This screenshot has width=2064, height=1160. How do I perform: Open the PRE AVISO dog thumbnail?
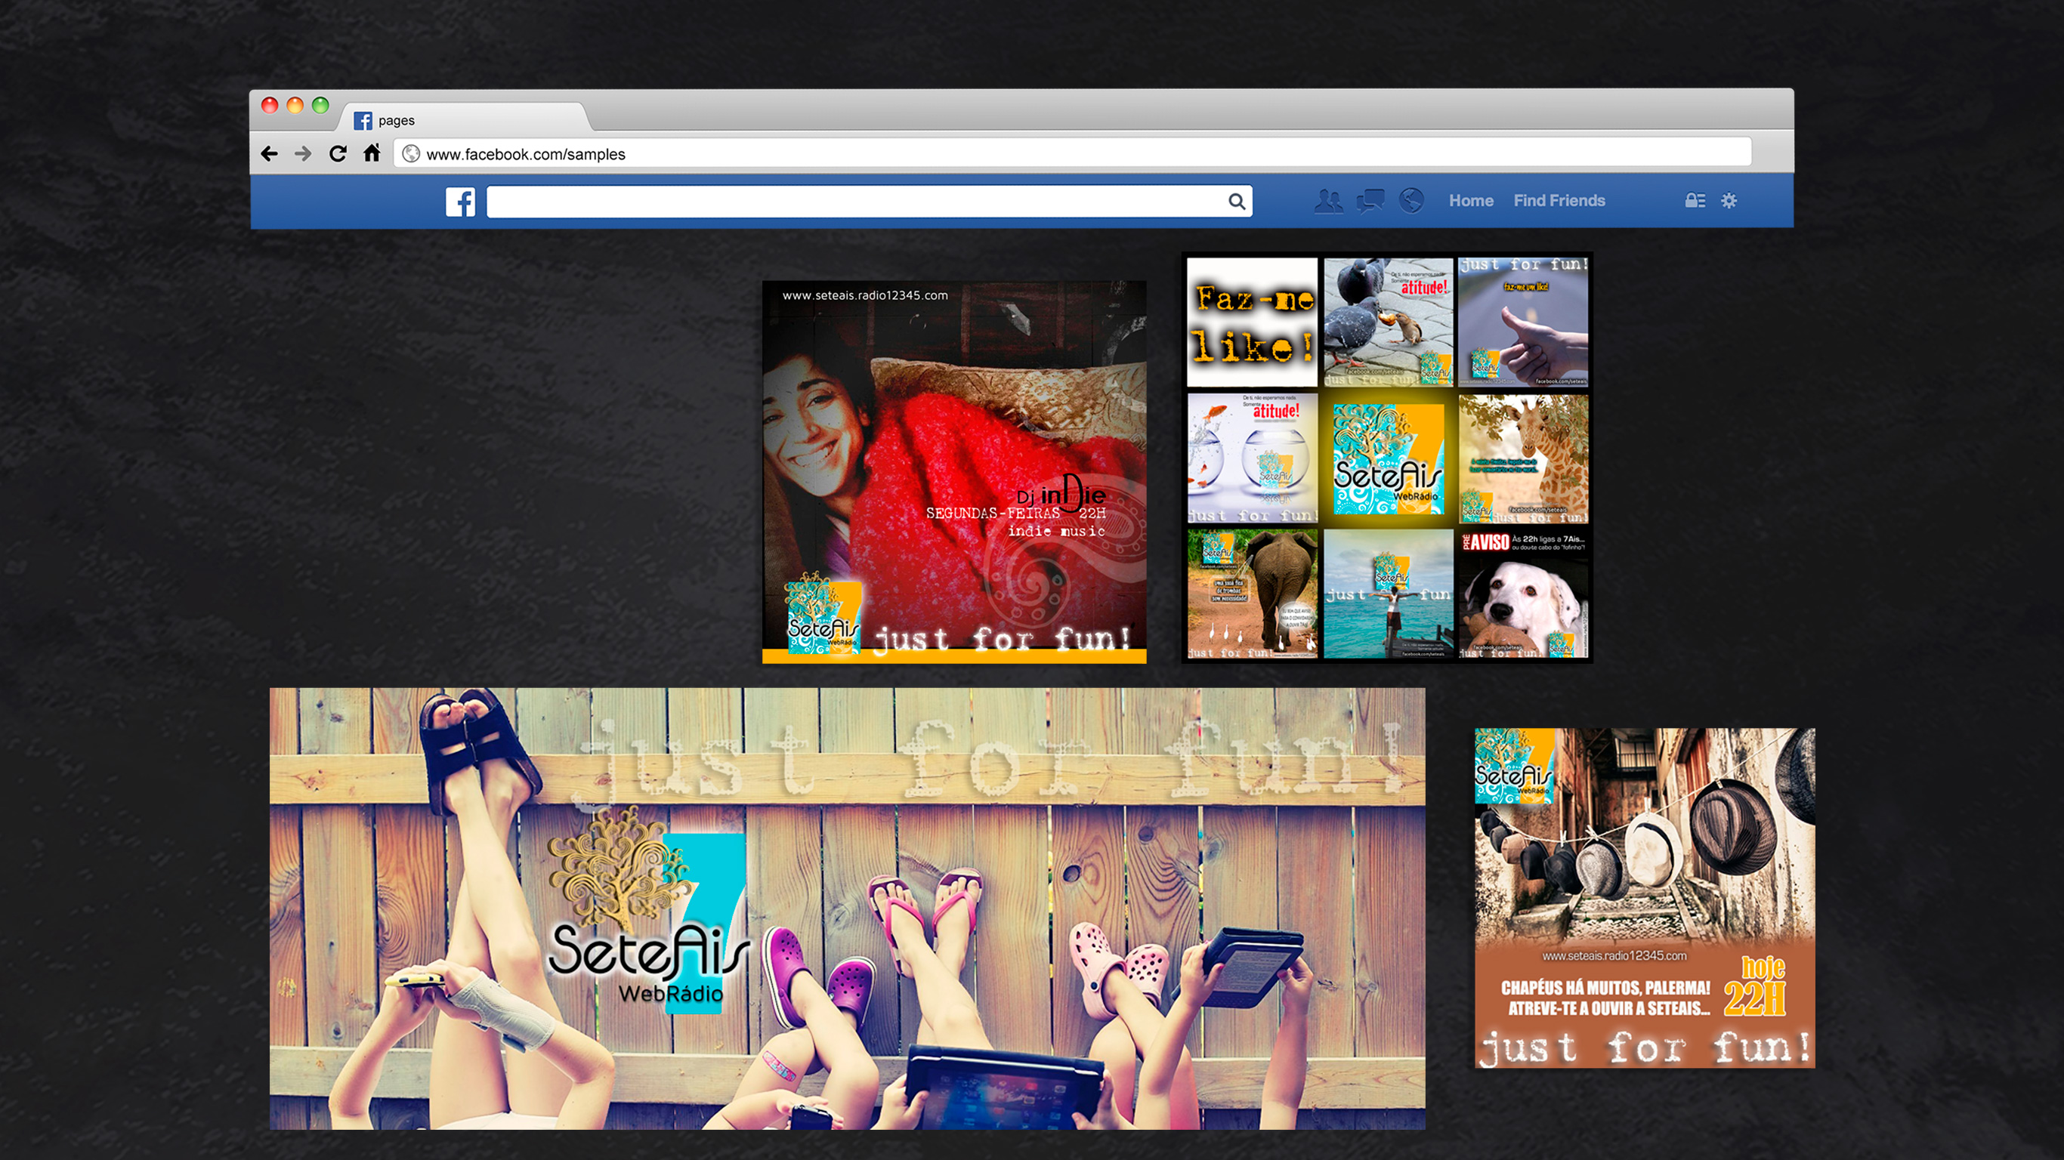click(x=1523, y=594)
